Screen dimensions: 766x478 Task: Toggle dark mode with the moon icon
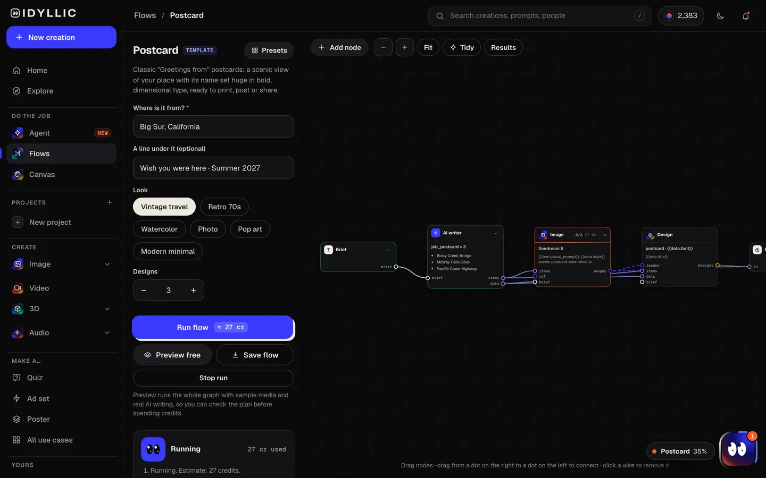(x=720, y=16)
